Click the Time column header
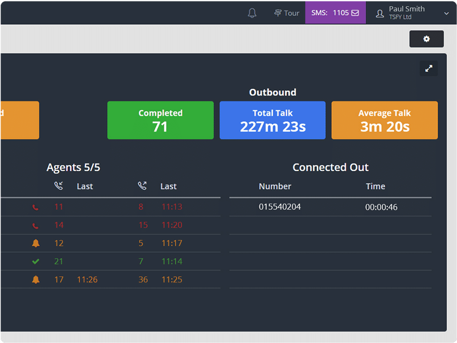The height and width of the screenshot is (343, 457). tap(376, 186)
